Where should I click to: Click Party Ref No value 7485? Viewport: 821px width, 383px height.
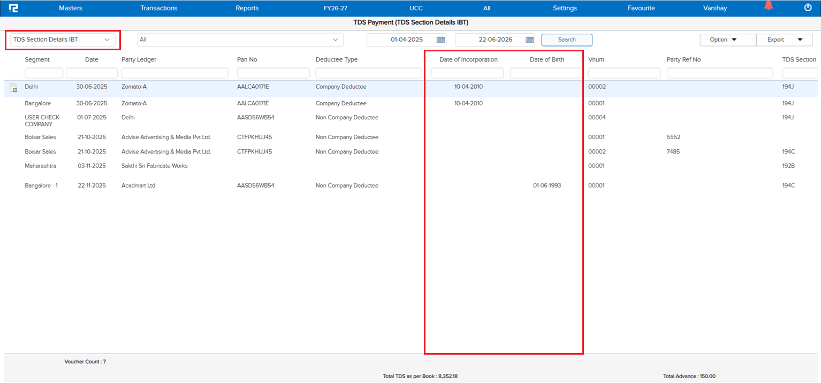(673, 152)
